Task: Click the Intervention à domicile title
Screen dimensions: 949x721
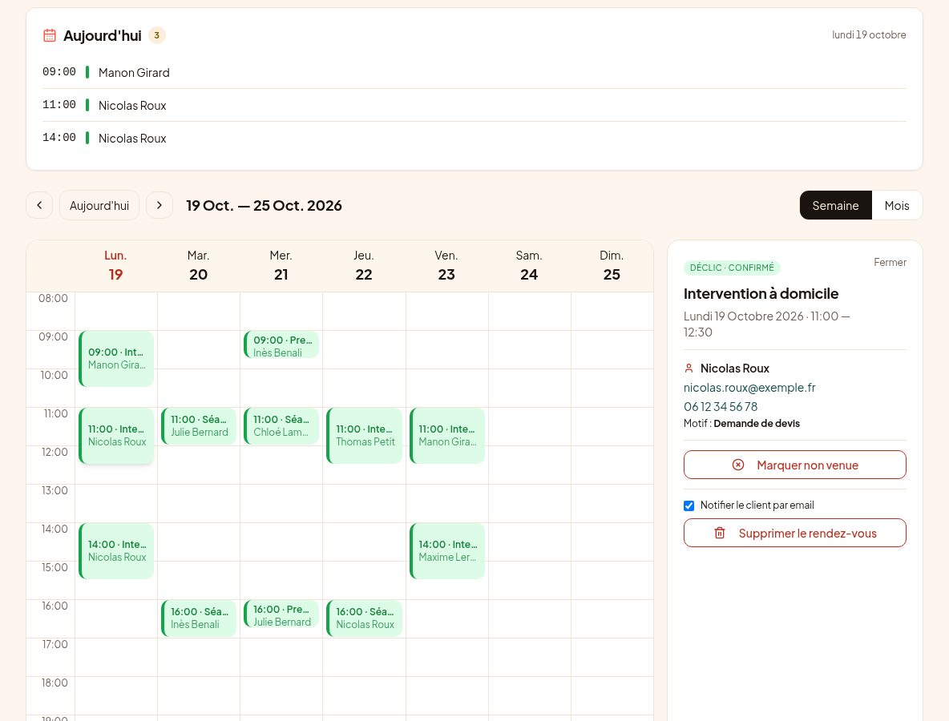Action: pyautogui.click(x=761, y=294)
